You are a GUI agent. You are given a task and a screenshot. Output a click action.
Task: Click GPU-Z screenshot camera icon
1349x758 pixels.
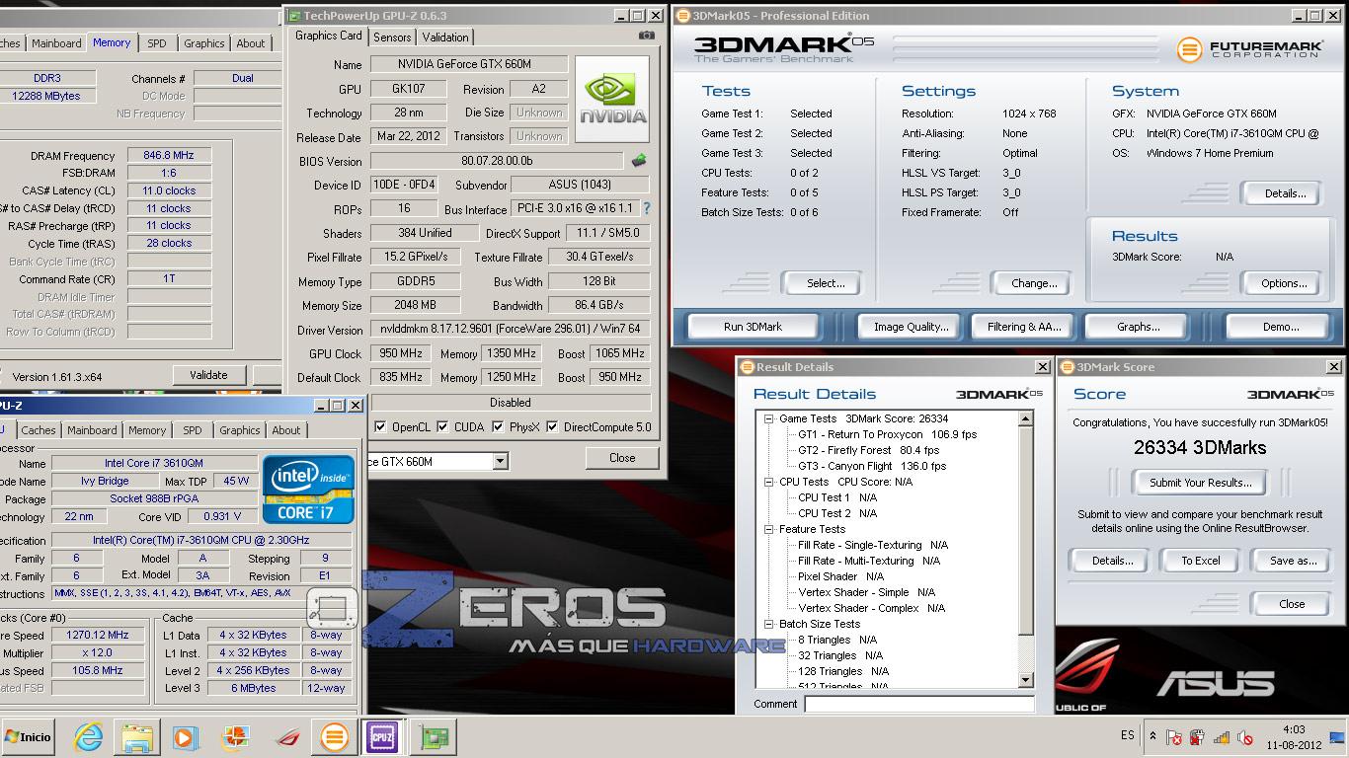tap(646, 36)
